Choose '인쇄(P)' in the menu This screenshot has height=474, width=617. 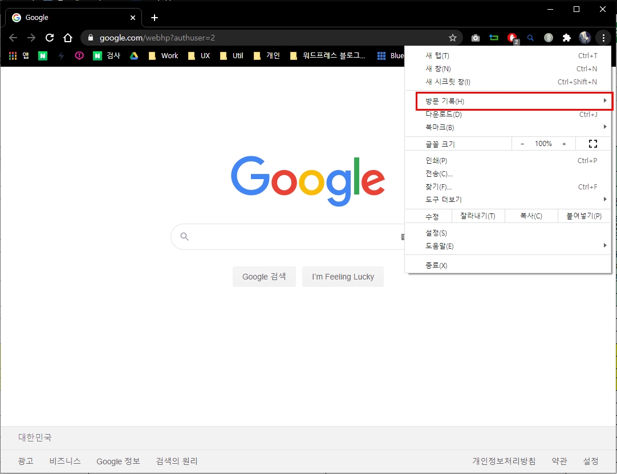click(x=508, y=160)
